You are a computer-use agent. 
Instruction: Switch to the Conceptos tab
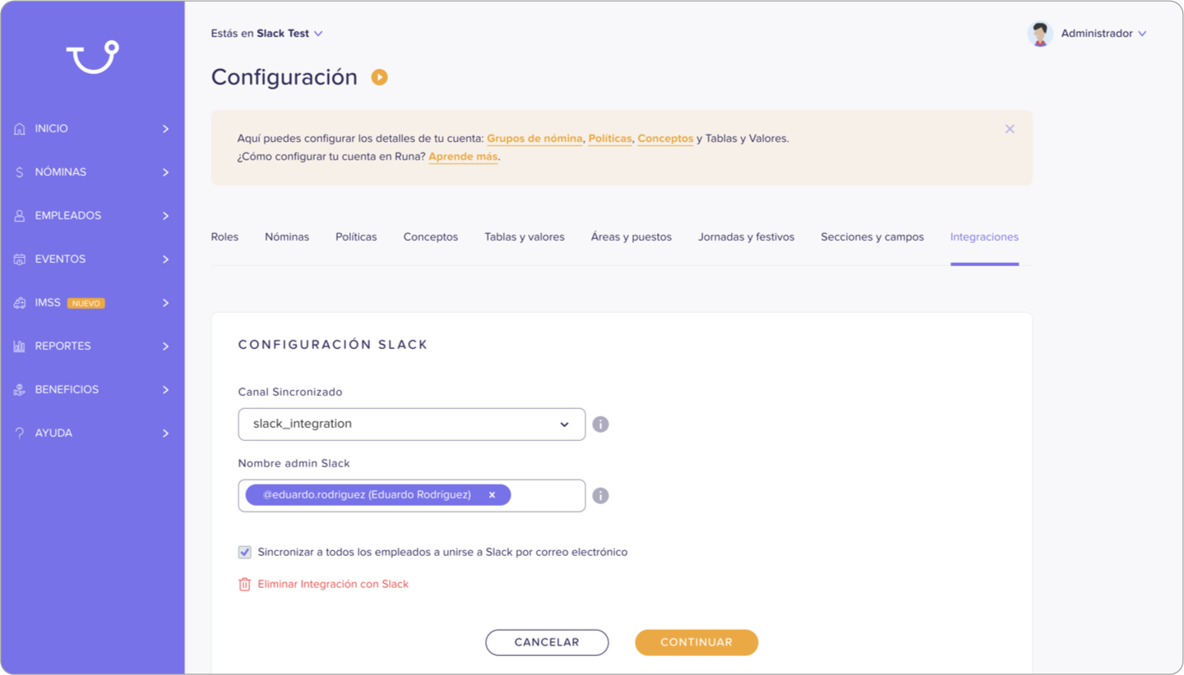tap(431, 237)
